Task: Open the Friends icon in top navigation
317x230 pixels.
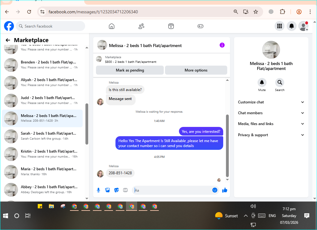Action: pyautogui.click(x=141, y=26)
